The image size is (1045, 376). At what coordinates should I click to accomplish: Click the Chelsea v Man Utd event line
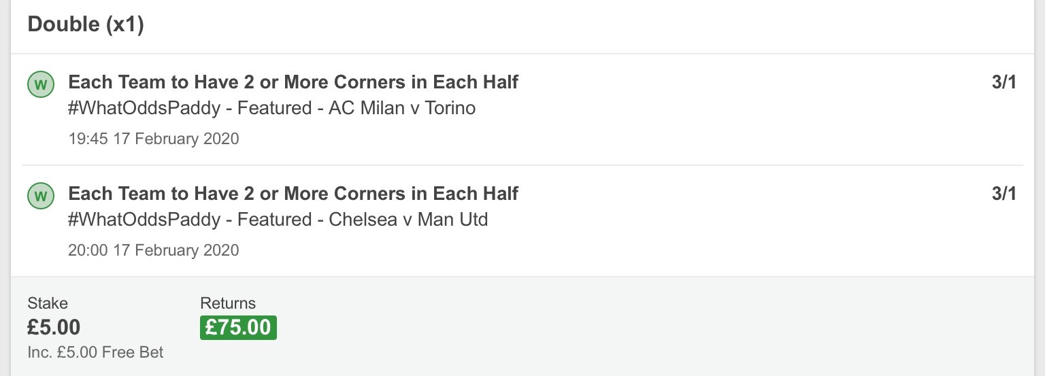[x=278, y=220]
